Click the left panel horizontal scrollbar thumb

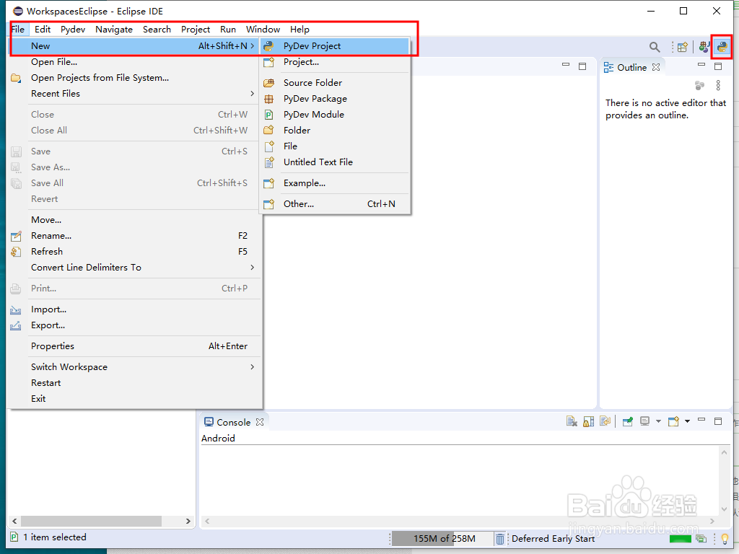point(91,521)
